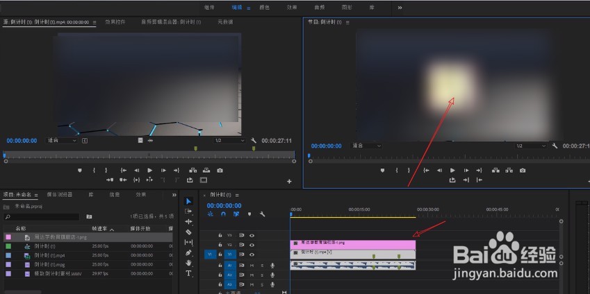Select the Slip tool
The image size is (590, 294).
(x=188, y=242)
